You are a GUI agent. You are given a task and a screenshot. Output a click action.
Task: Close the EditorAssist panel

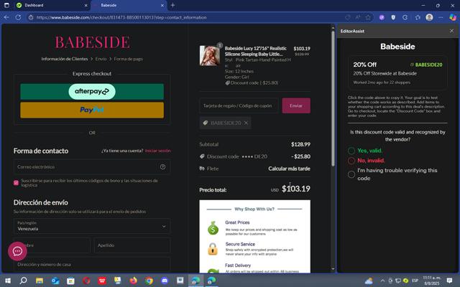click(451, 31)
